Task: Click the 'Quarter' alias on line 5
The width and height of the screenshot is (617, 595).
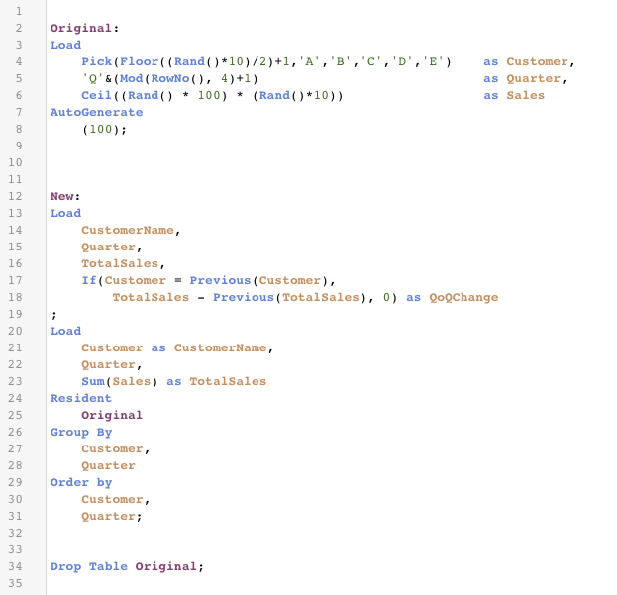Action: point(533,78)
